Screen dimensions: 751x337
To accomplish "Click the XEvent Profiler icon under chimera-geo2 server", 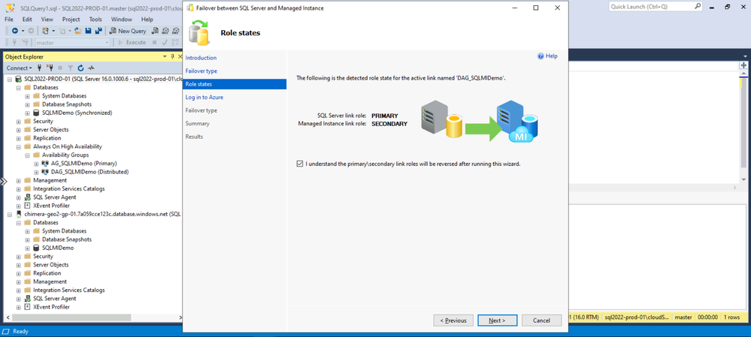I will pyautogui.click(x=27, y=307).
